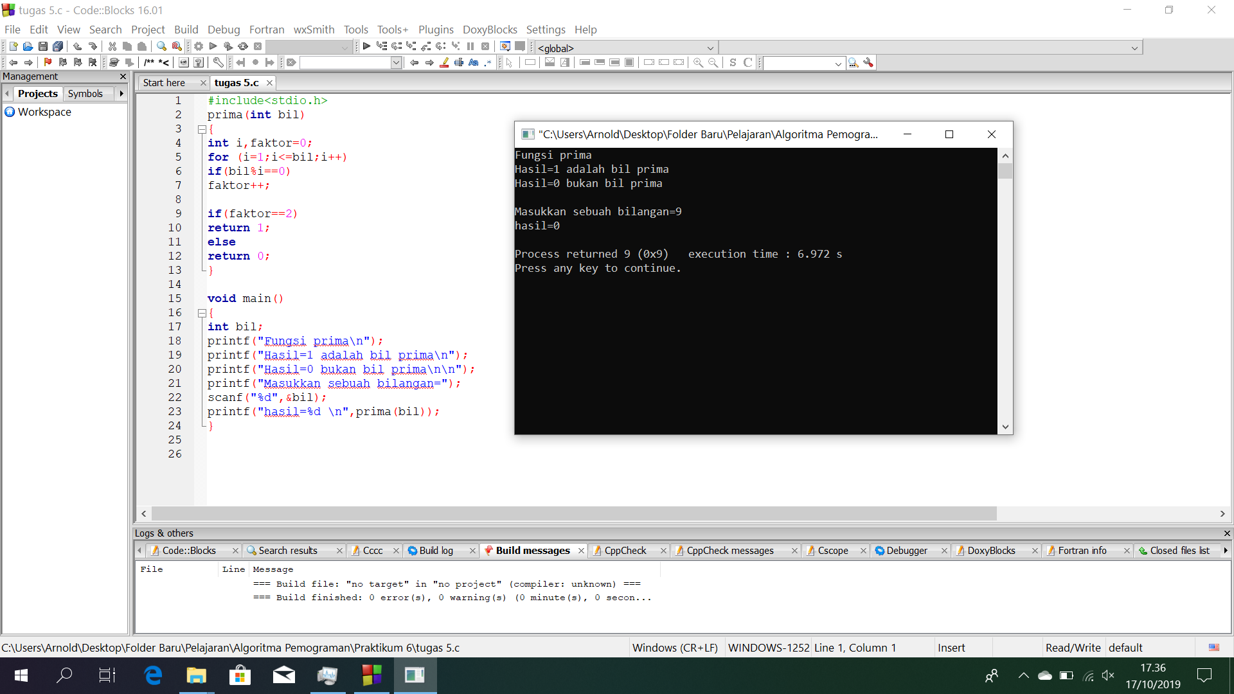
Task: Open the options wrench icon at toolbar end
Action: tap(868, 62)
